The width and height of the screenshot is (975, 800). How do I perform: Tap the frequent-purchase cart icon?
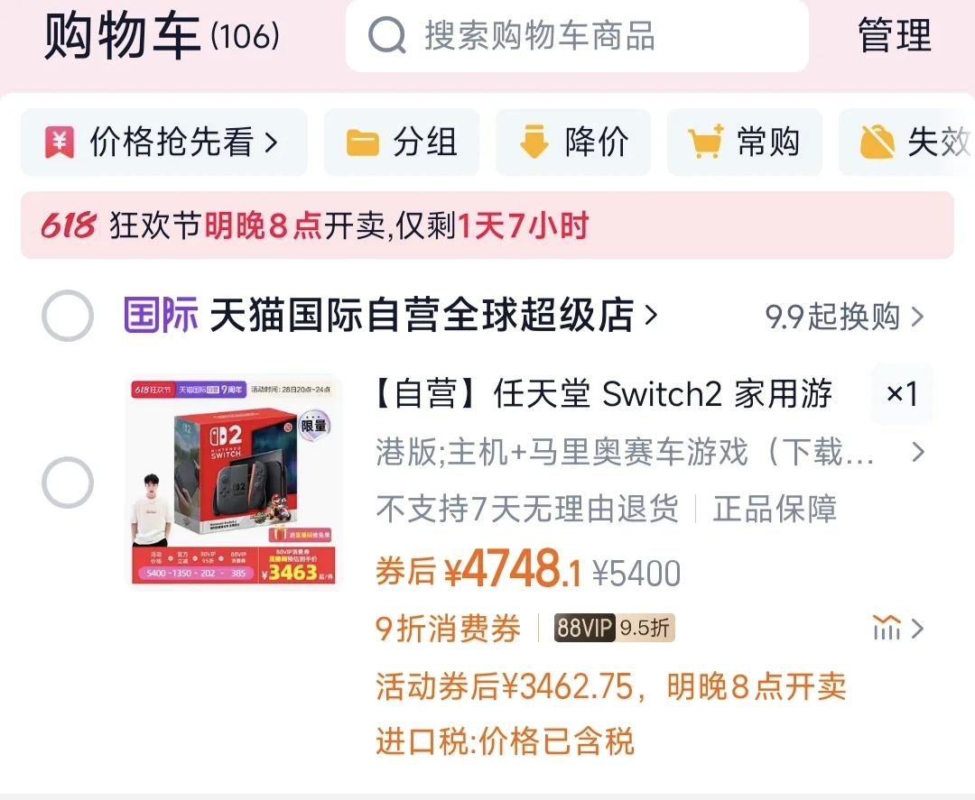click(x=706, y=141)
